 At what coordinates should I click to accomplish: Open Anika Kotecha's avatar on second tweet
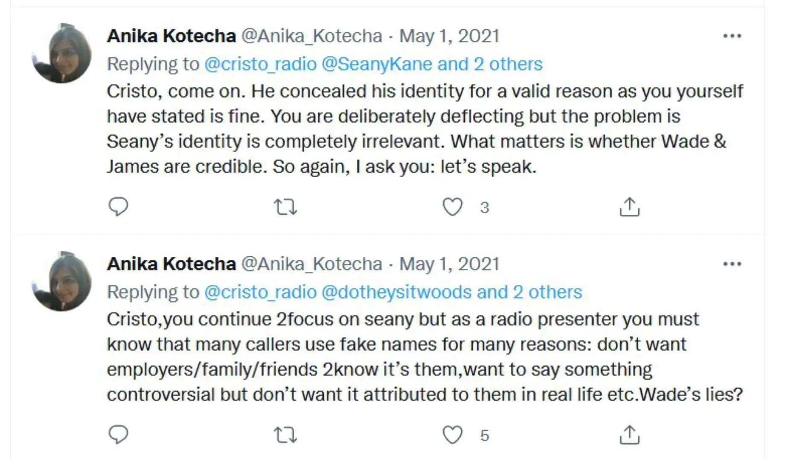[x=62, y=281]
